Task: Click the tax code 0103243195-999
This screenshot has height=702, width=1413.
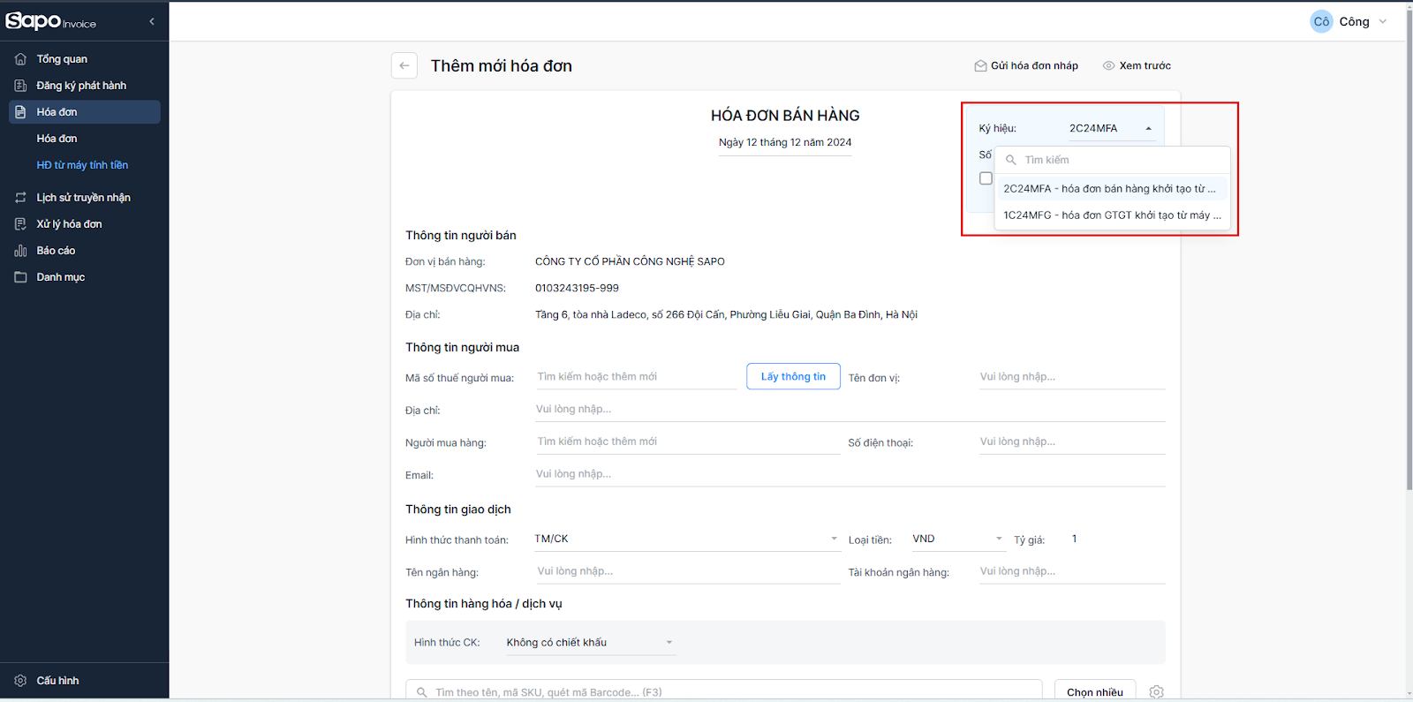Action: coord(577,288)
